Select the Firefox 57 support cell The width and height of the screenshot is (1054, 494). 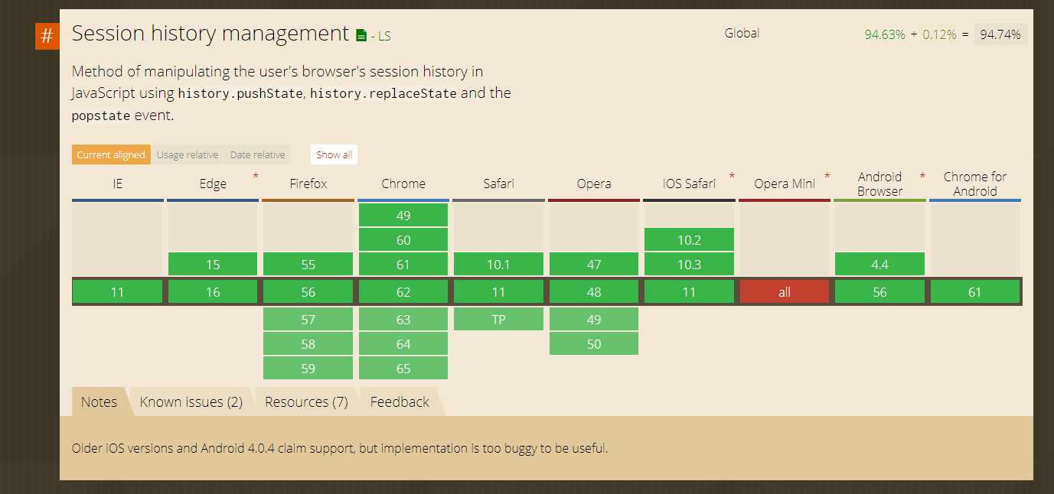click(x=308, y=320)
